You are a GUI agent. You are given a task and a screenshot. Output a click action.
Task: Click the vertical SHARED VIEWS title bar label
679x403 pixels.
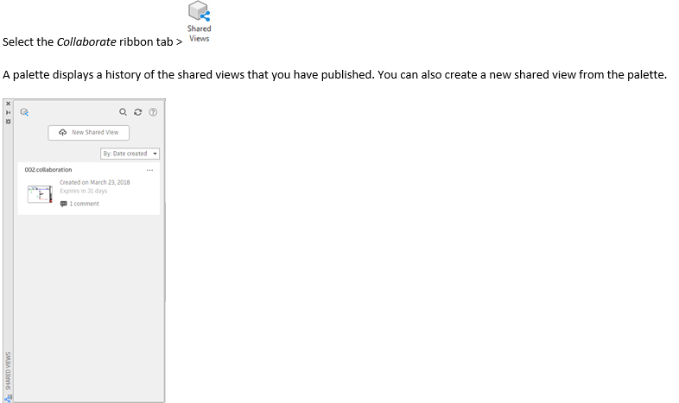pos(9,370)
